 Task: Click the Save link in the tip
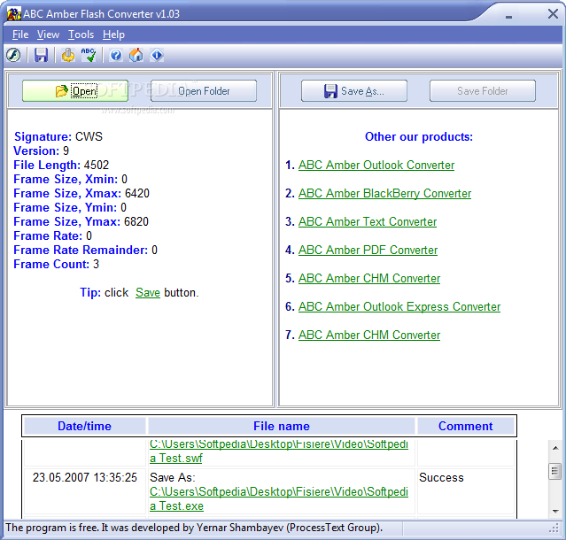coord(148,292)
